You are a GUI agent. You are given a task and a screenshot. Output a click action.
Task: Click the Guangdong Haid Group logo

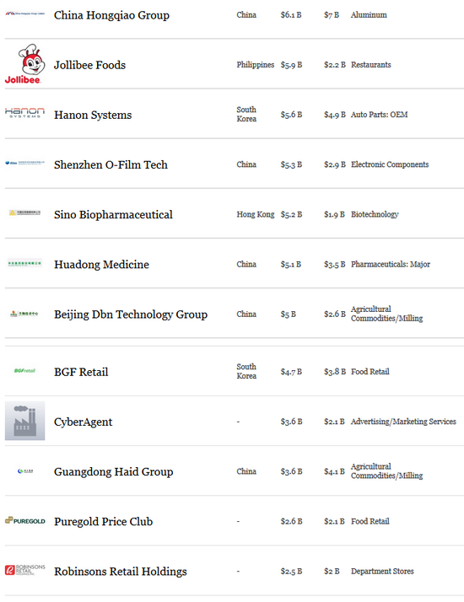click(25, 470)
